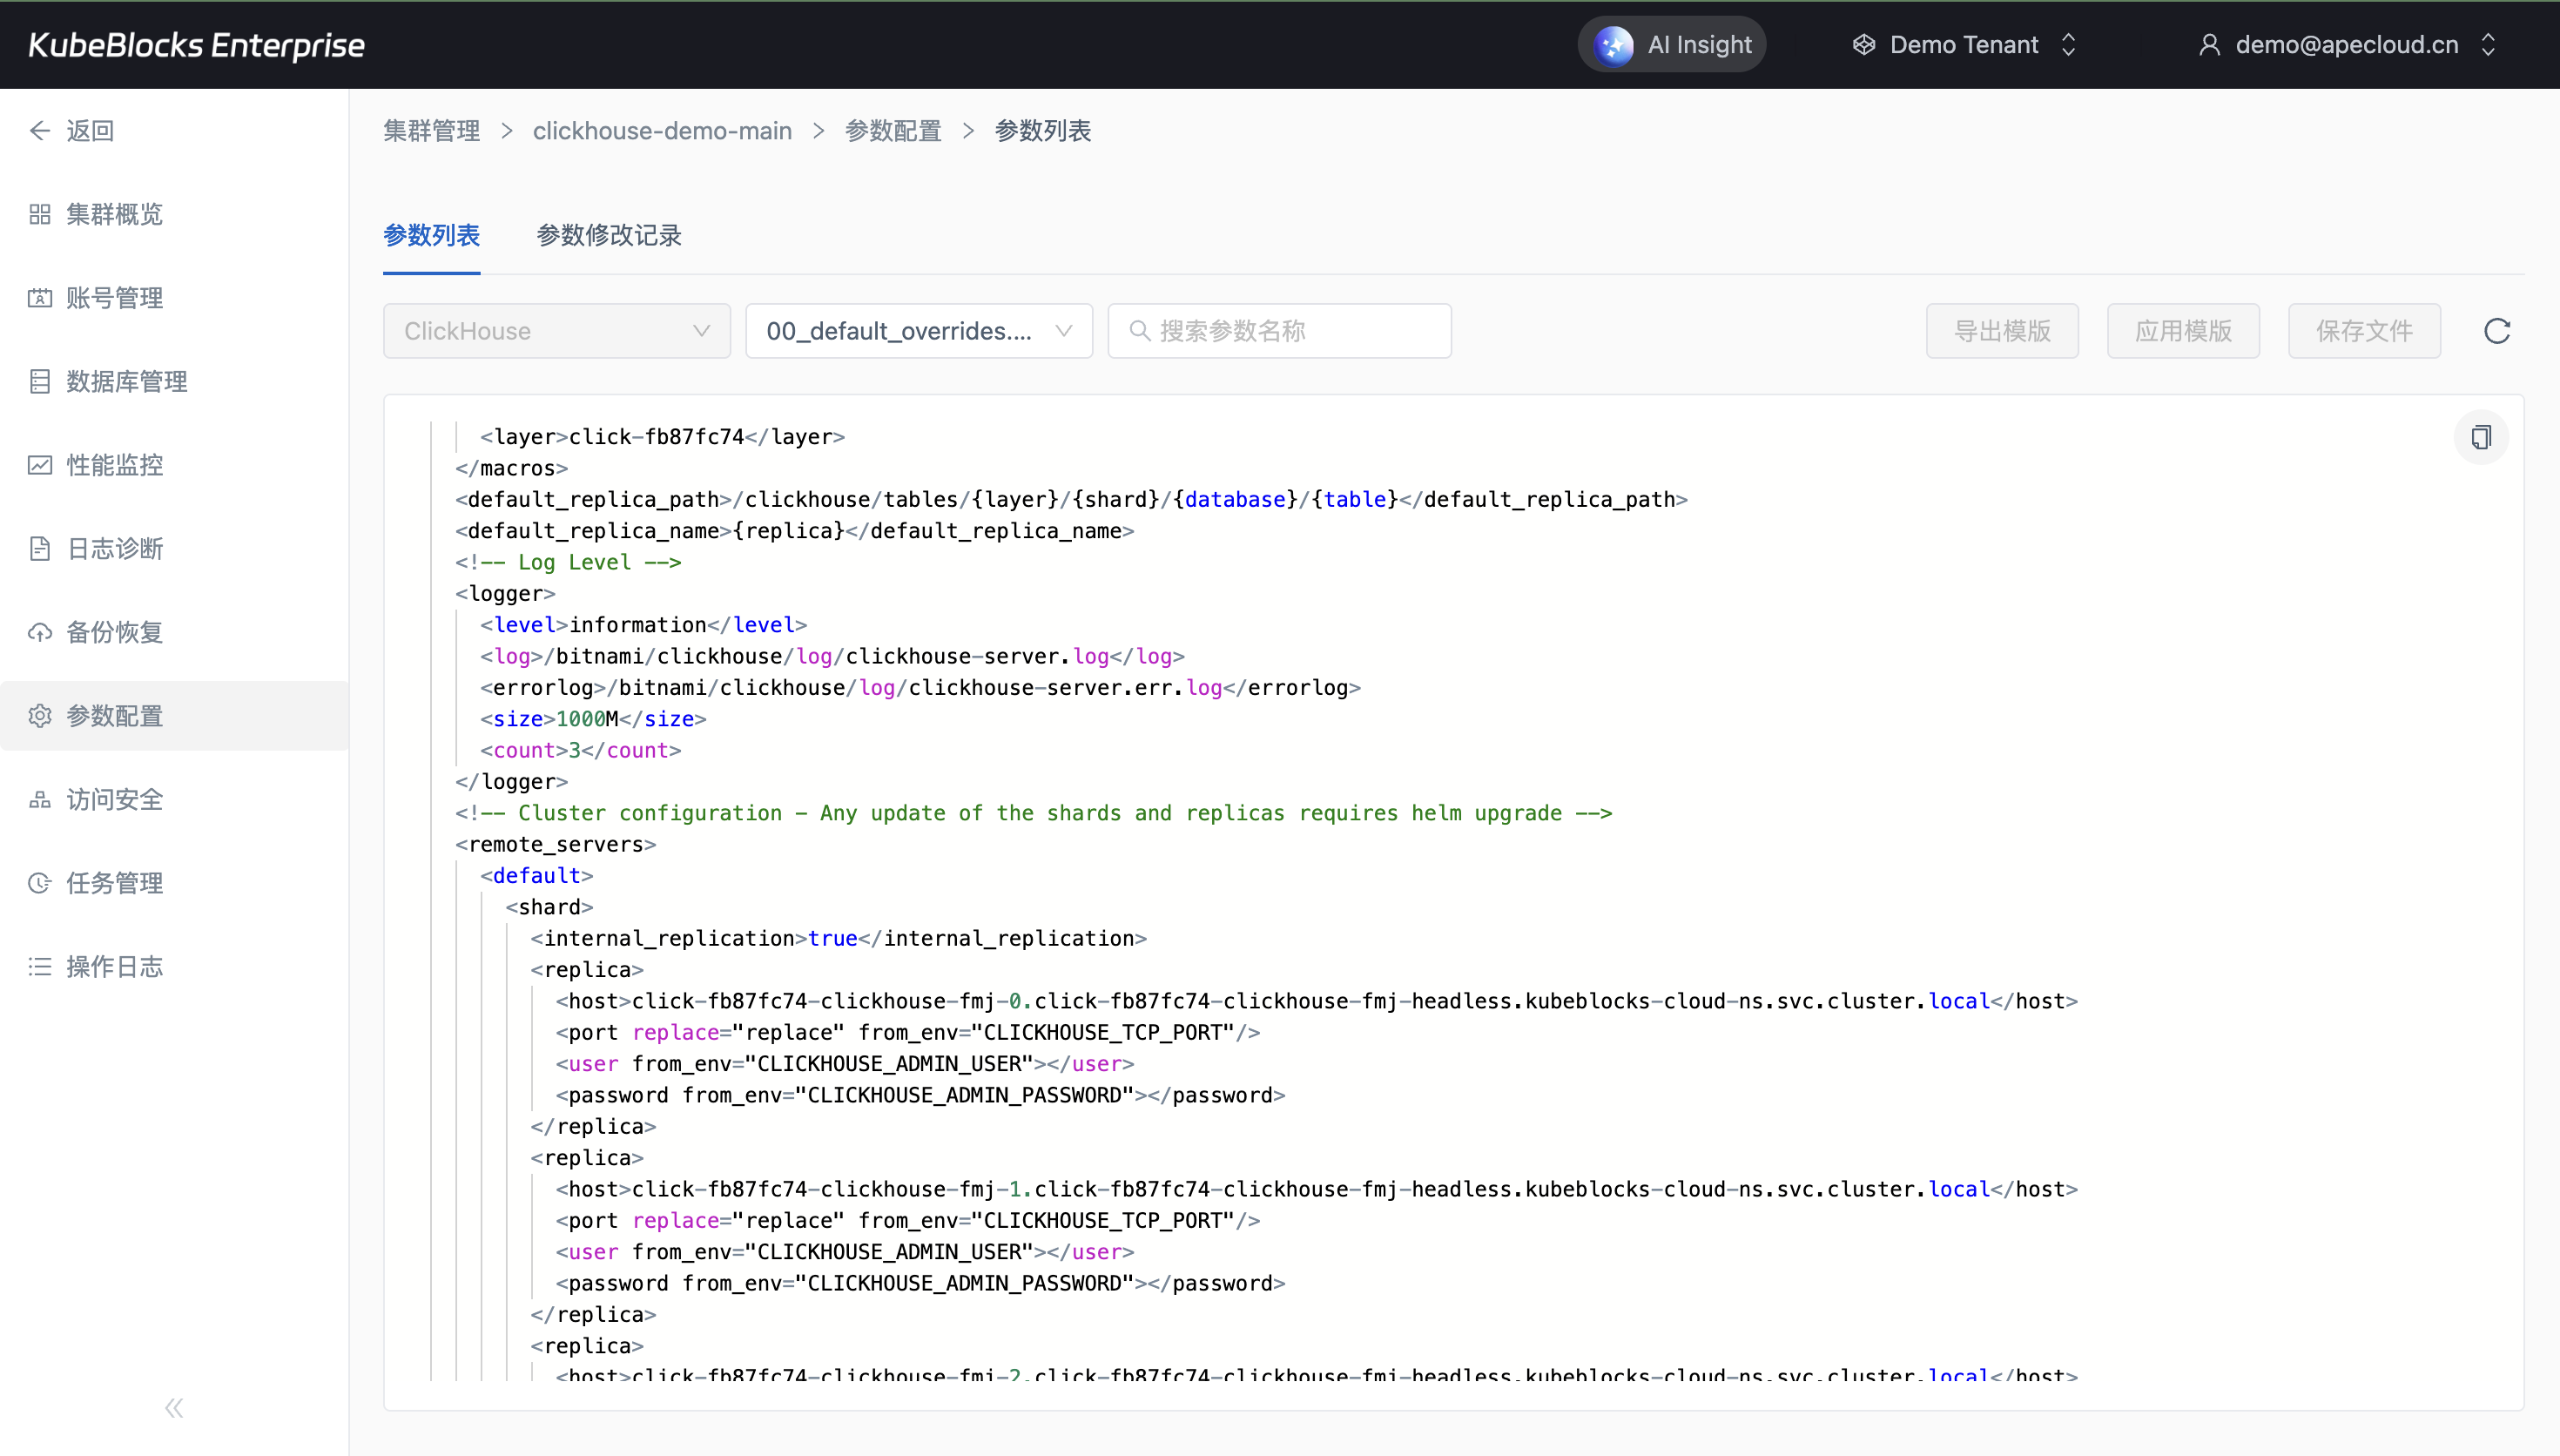Open the 00_default_overrides file dropdown

pyautogui.click(x=918, y=331)
